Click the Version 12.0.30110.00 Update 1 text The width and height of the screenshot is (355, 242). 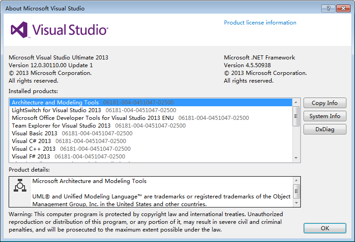pyautogui.click(x=51, y=65)
